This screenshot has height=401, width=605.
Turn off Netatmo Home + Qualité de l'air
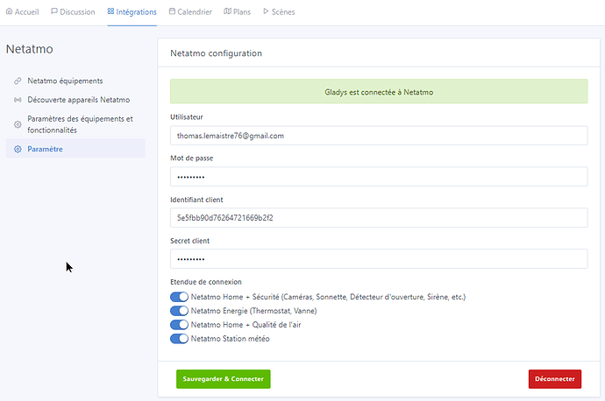tap(179, 325)
